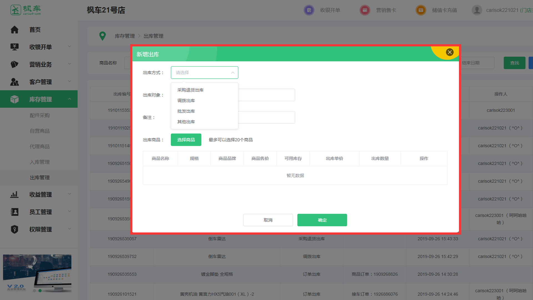
Task: Click the employee management badge icon
Action: pyautogui.click(x=14, y=212)
